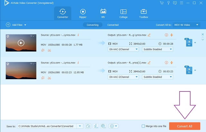Open the feedback chat icon
Image resolution: width=206 pixels, height=132 pixels.
[175, 3]
